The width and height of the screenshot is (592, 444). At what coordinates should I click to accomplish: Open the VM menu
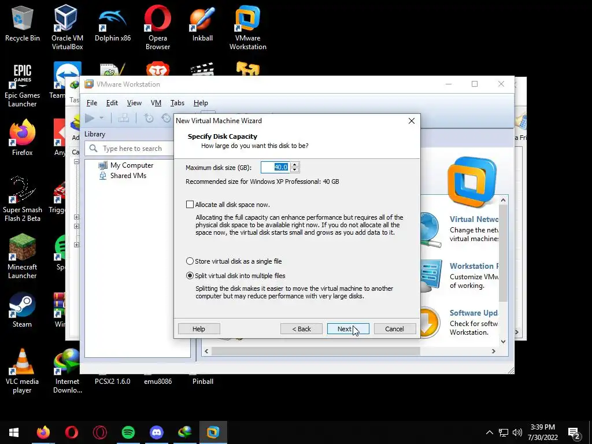coord(156,103)
